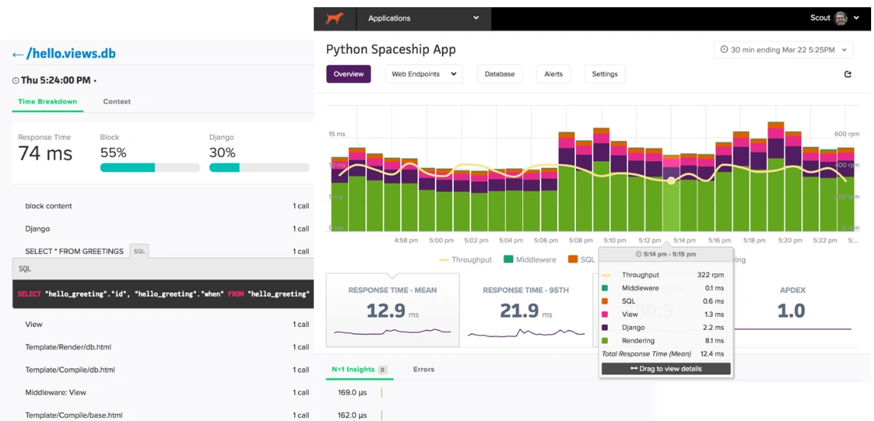Viewport: 874px width, 421px height.
Task: Click the share icon right of Settings
Action: click(x=848, y=74)
